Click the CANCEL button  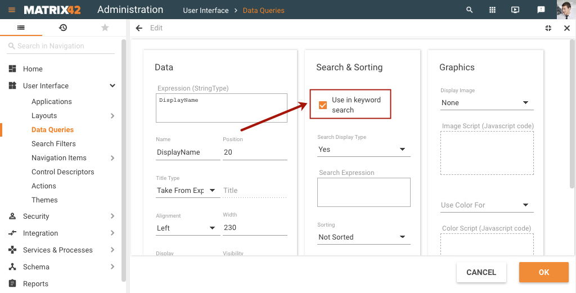(481, 272)
